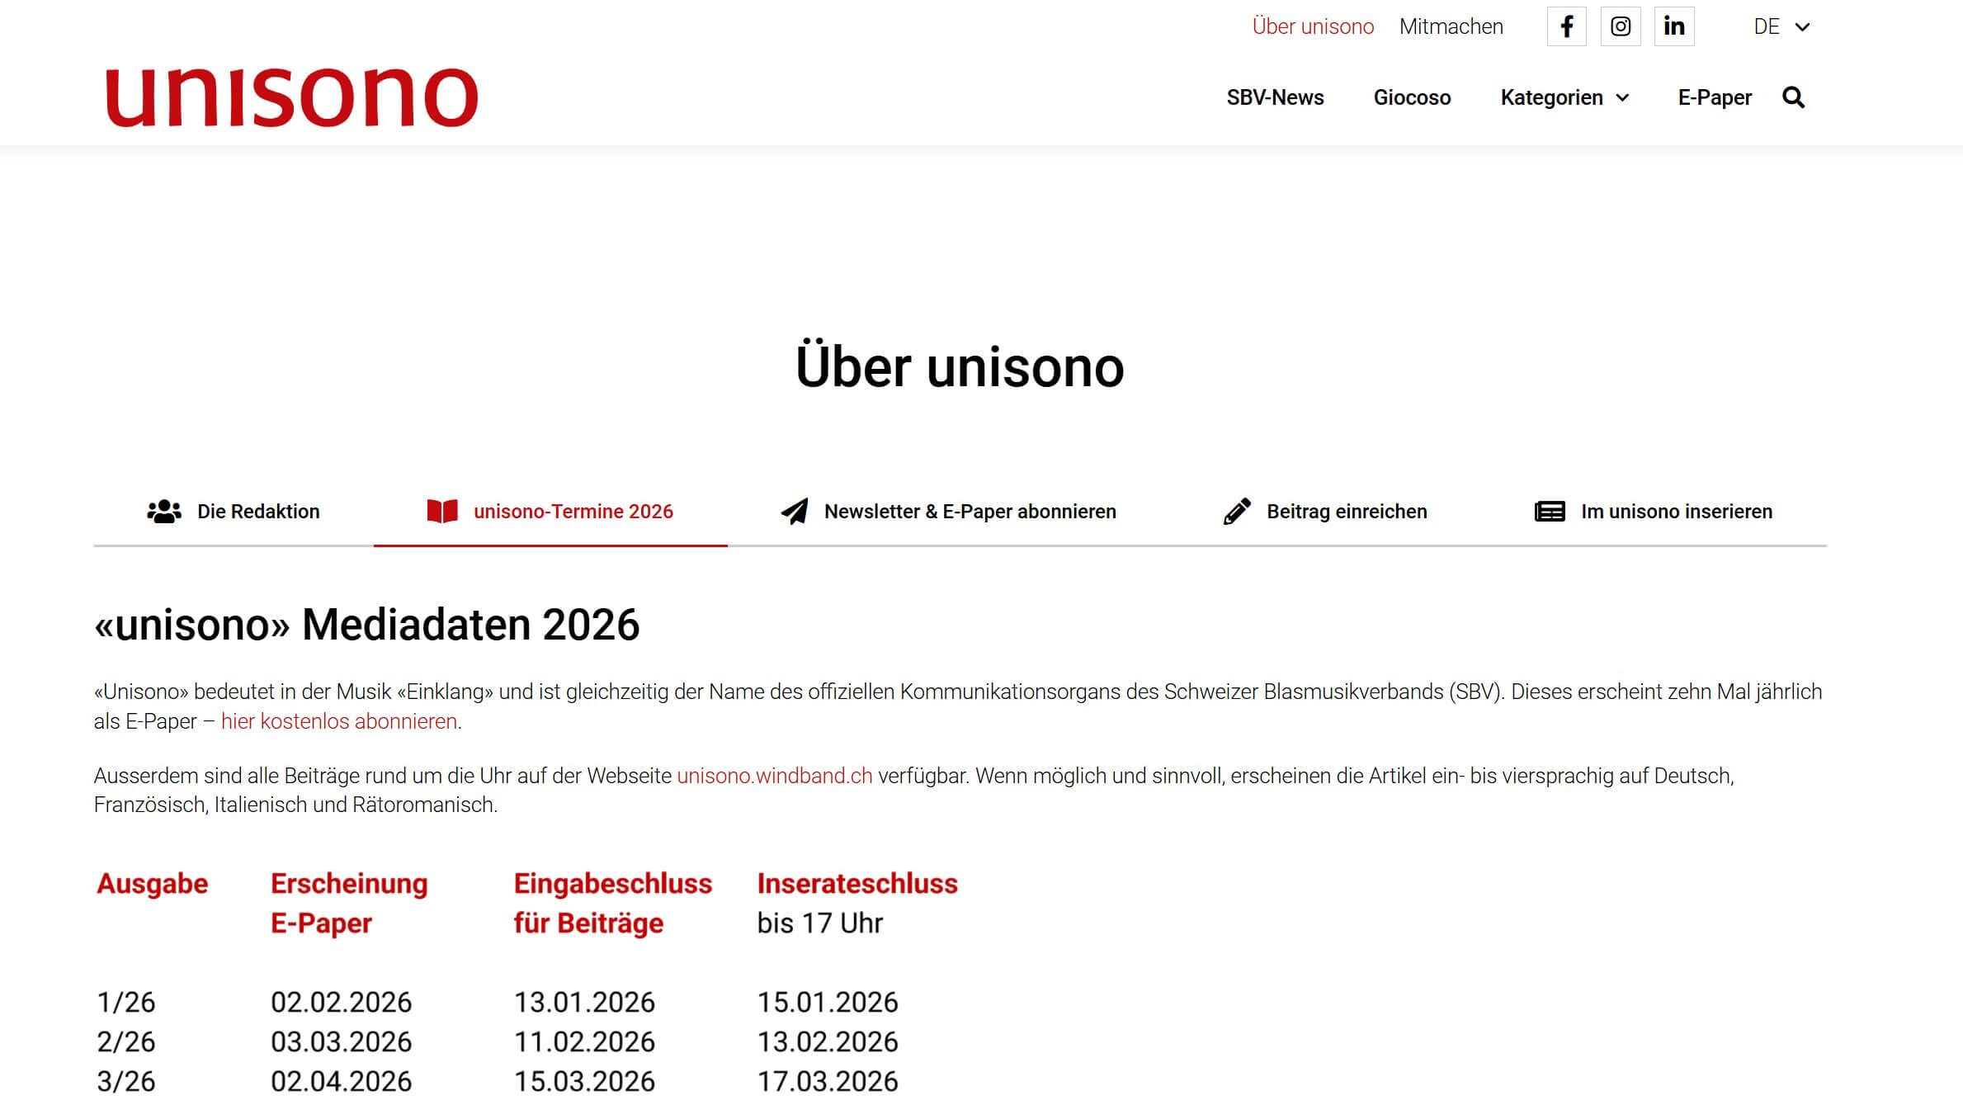The height and width of the screenshot is (1105, 1963).
Task: Open the Mitmachen menu item
Action: [x=1451, y=26]
